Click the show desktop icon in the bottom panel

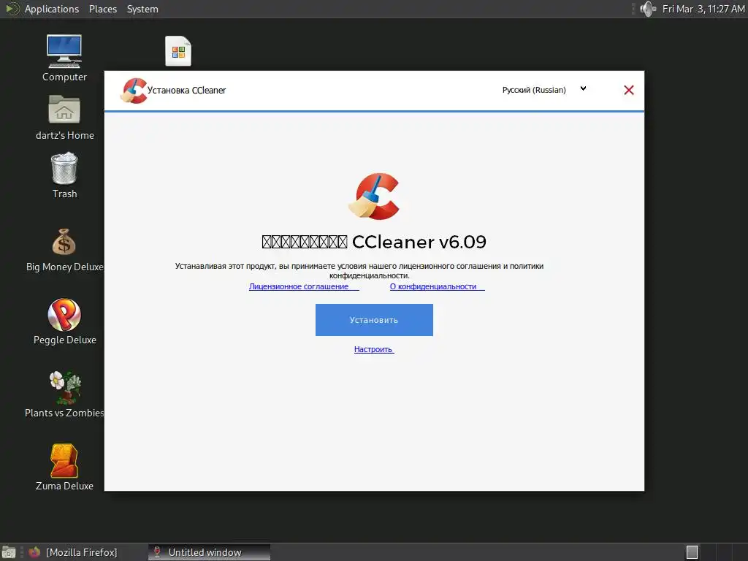(x=9, y=552)
